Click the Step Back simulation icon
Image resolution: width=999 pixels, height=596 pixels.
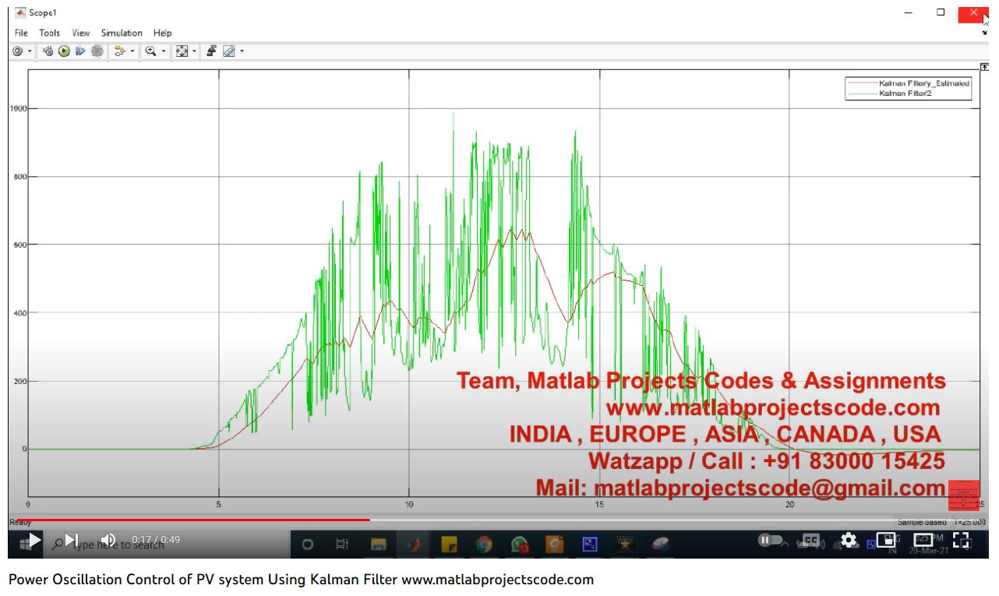pos(48,51)
